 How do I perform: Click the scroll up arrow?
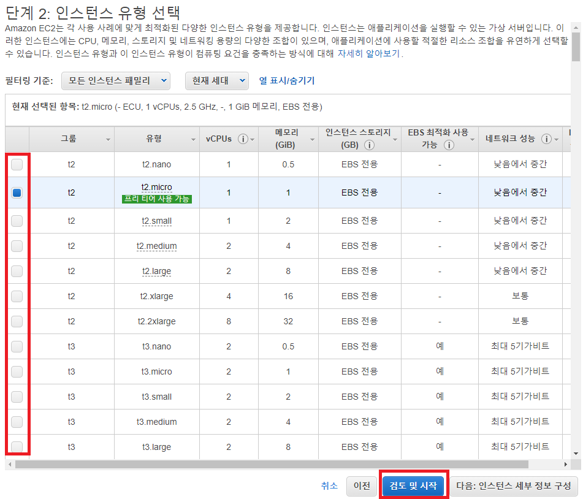pos(576,28)
